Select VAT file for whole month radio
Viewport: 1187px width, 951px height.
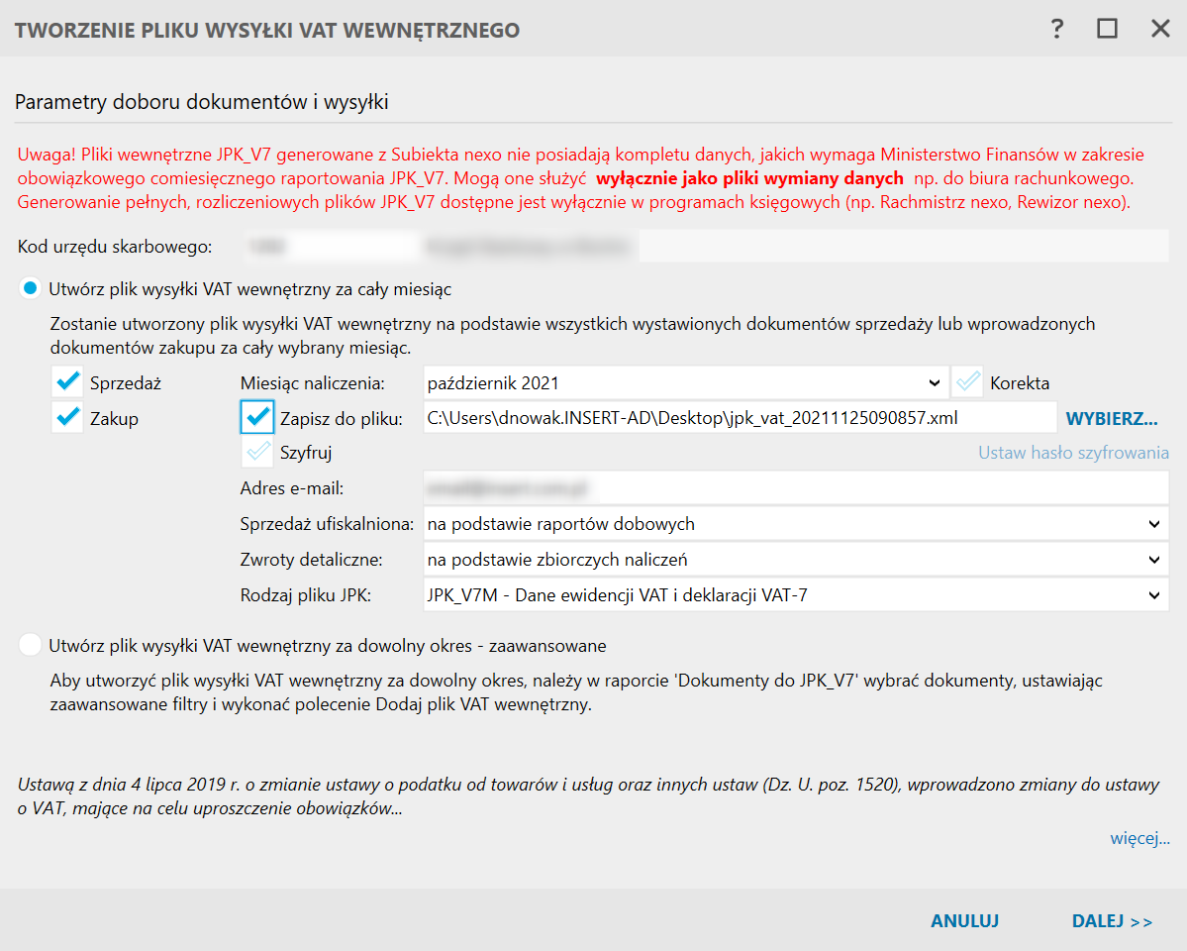click(x=31, y=289)
